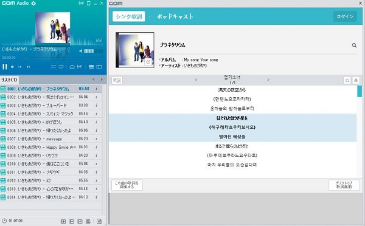Select track 0007 message
The height and width of the screenshot is (226, 365).
[x=50, y=139]
